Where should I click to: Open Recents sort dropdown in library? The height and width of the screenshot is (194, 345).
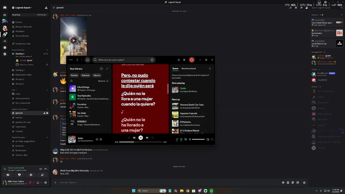click(x=103, y=81)
